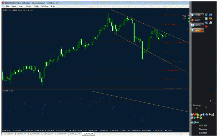Click the wireless antenna tray icon

(195, 118)
